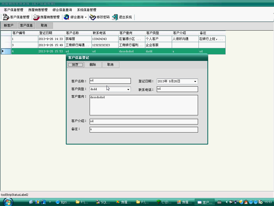Open the 登记日期 date picker dropdown
Image resolution: width=274 pixels, height=206 pixels.
pyautogui.click(x=195, y=81)
